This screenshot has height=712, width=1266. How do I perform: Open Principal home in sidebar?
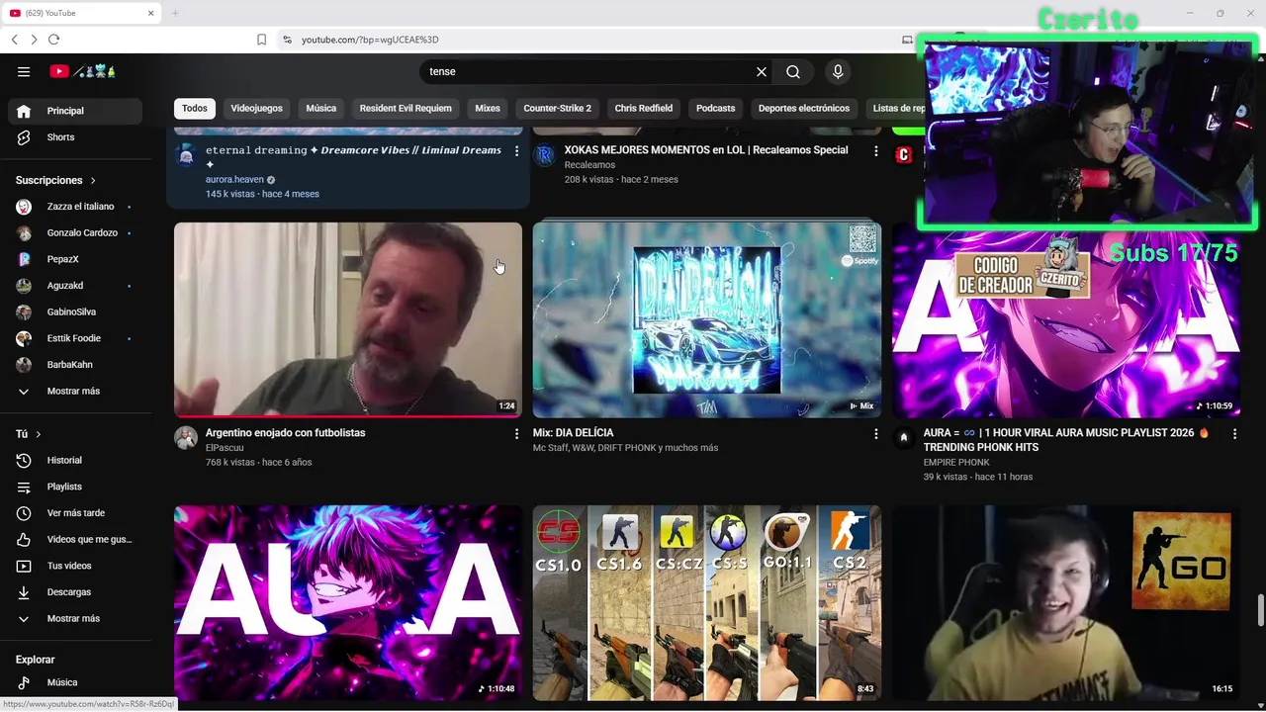pos(75,111)
